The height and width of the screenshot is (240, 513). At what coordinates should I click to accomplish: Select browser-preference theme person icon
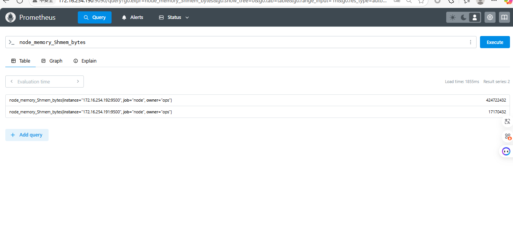(475, 17)
